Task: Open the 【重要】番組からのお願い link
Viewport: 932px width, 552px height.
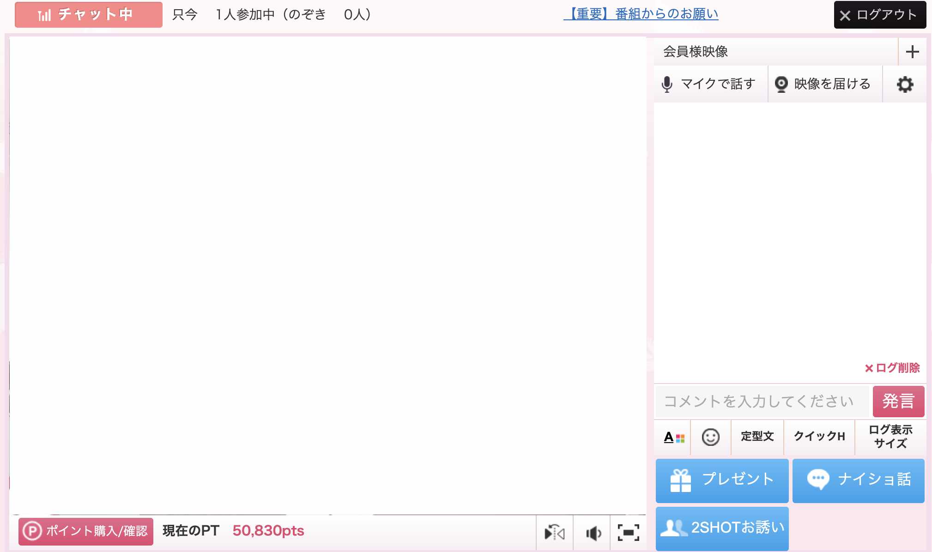Action: (641, 14)
